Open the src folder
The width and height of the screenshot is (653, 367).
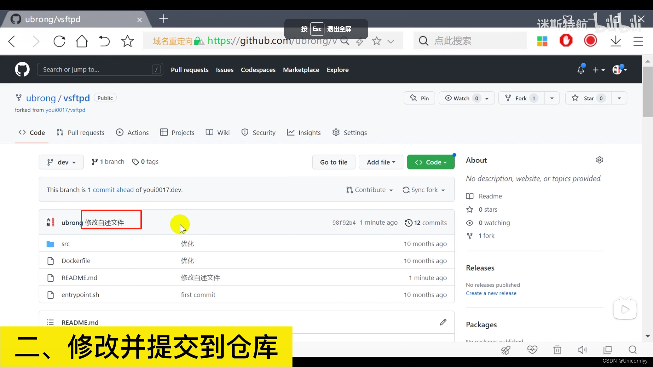(x=66, y=244)
